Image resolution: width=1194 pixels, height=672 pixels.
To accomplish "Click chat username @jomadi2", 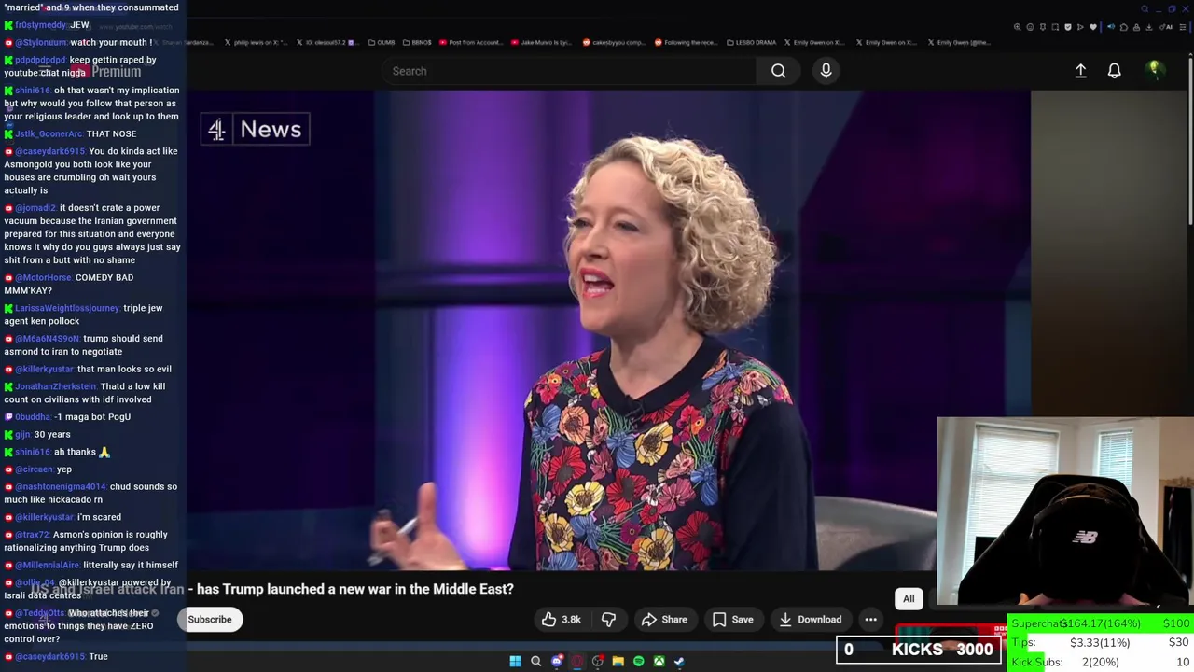I will [x=35, y=208].
